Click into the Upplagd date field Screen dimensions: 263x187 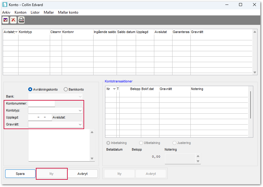[x=40, y=117]
